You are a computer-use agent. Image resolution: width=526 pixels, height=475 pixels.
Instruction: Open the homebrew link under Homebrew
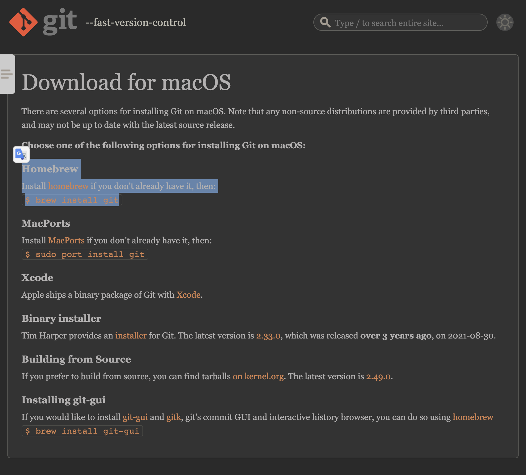click(x=68, y=186)
